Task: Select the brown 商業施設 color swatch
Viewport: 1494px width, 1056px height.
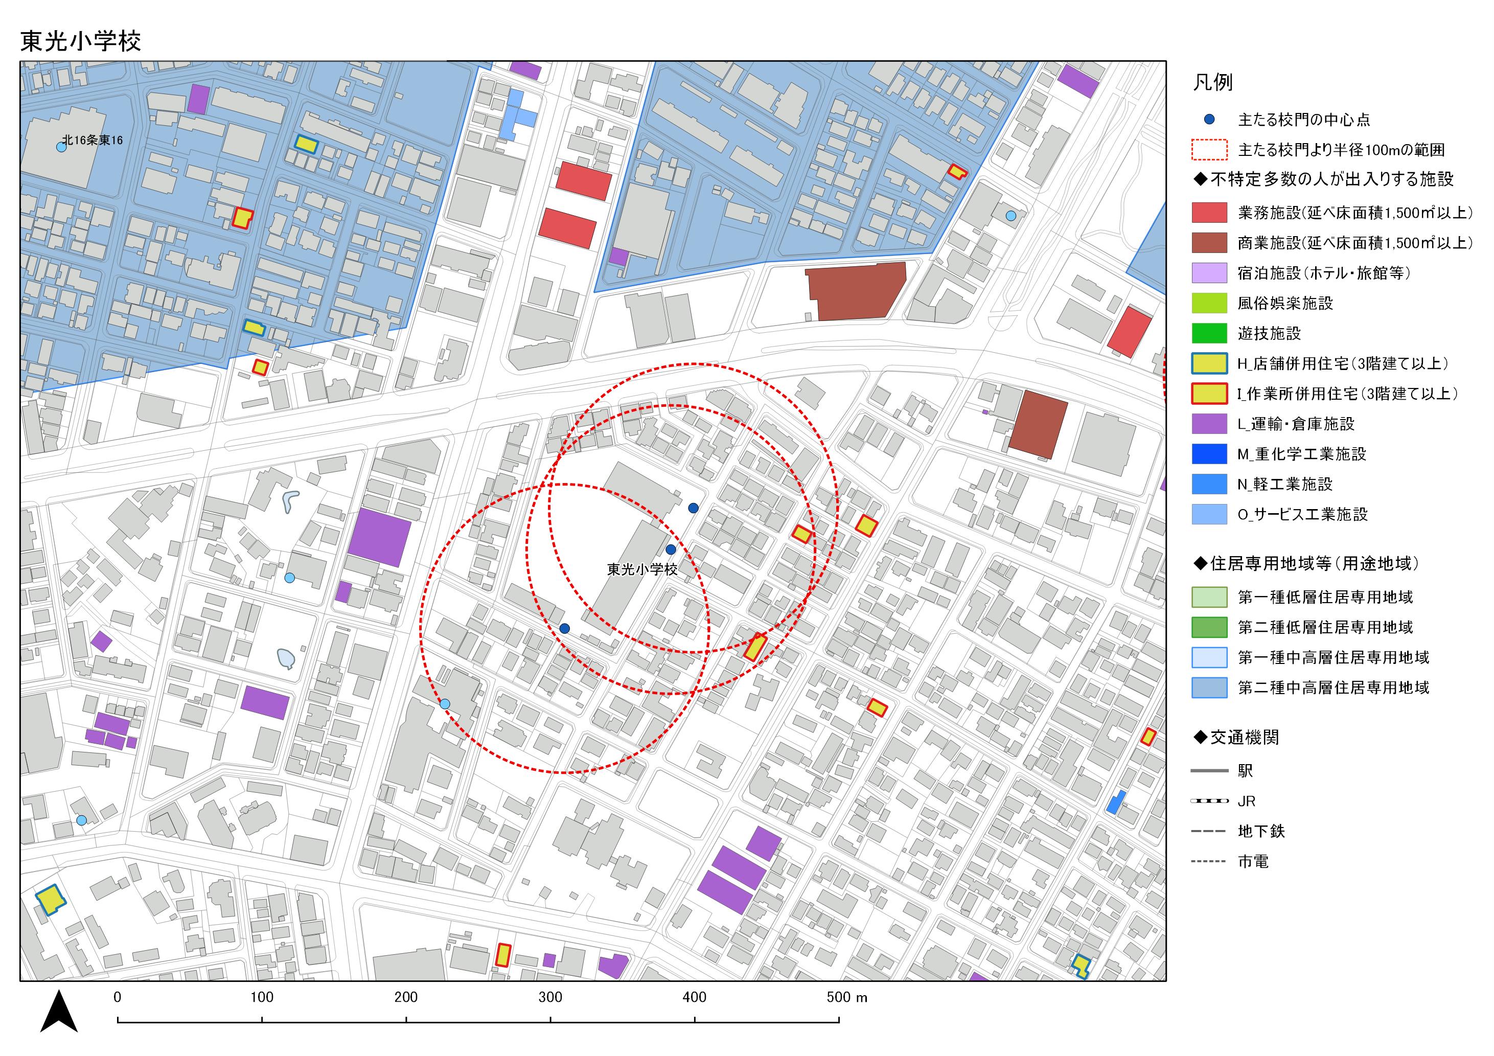Action: [x=1209, y=243]
